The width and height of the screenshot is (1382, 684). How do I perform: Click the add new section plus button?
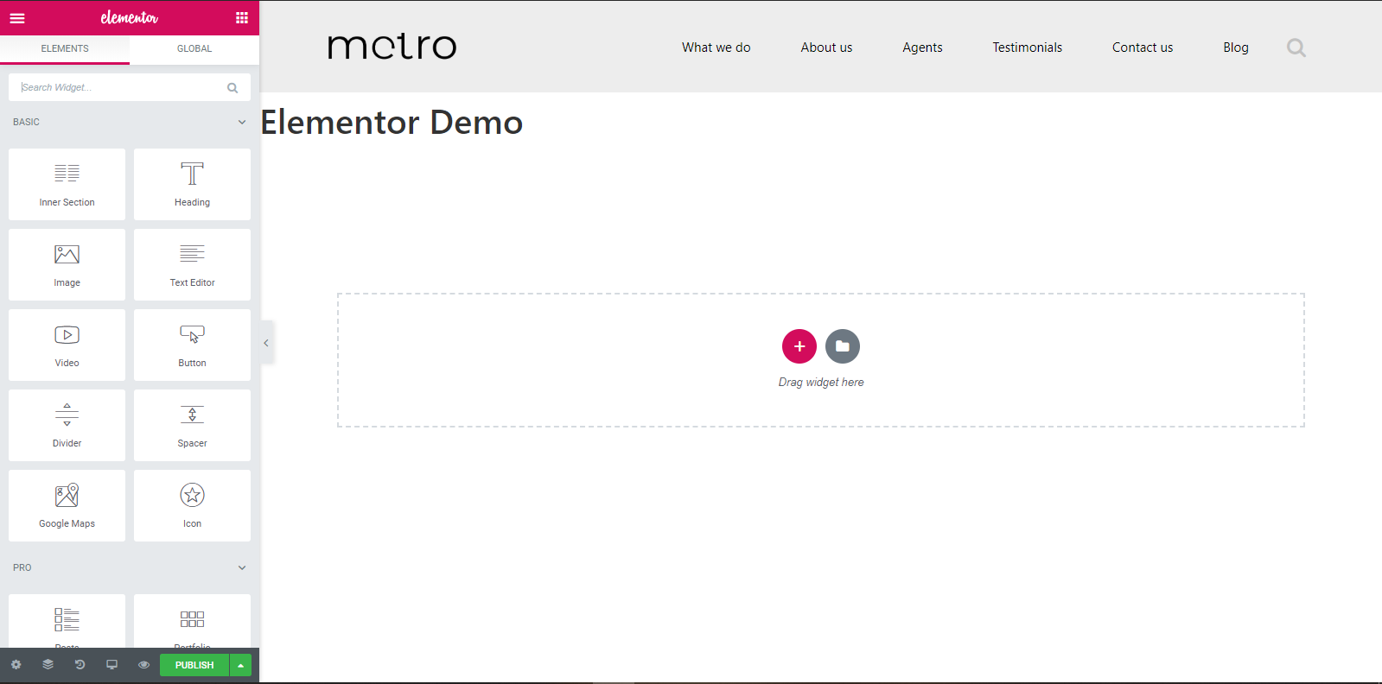coord(799,346)
